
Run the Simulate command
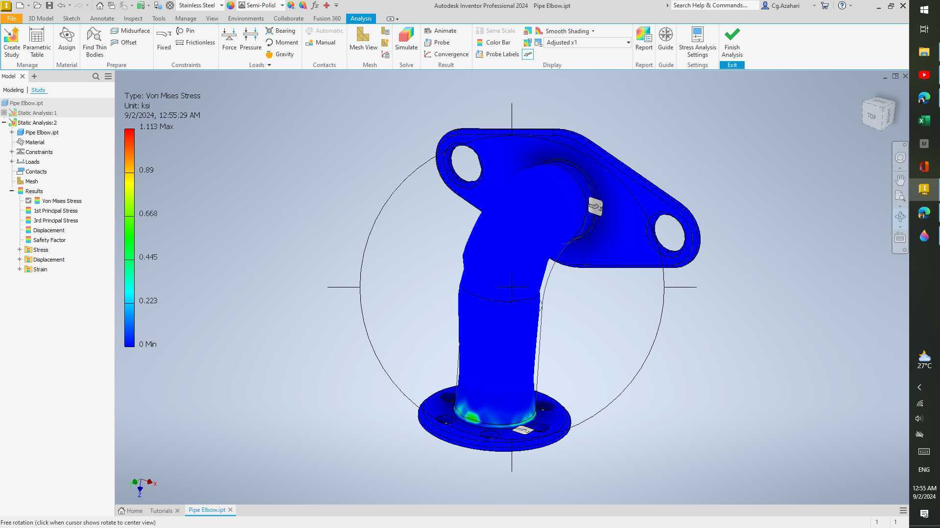click(x=406, y=39)
